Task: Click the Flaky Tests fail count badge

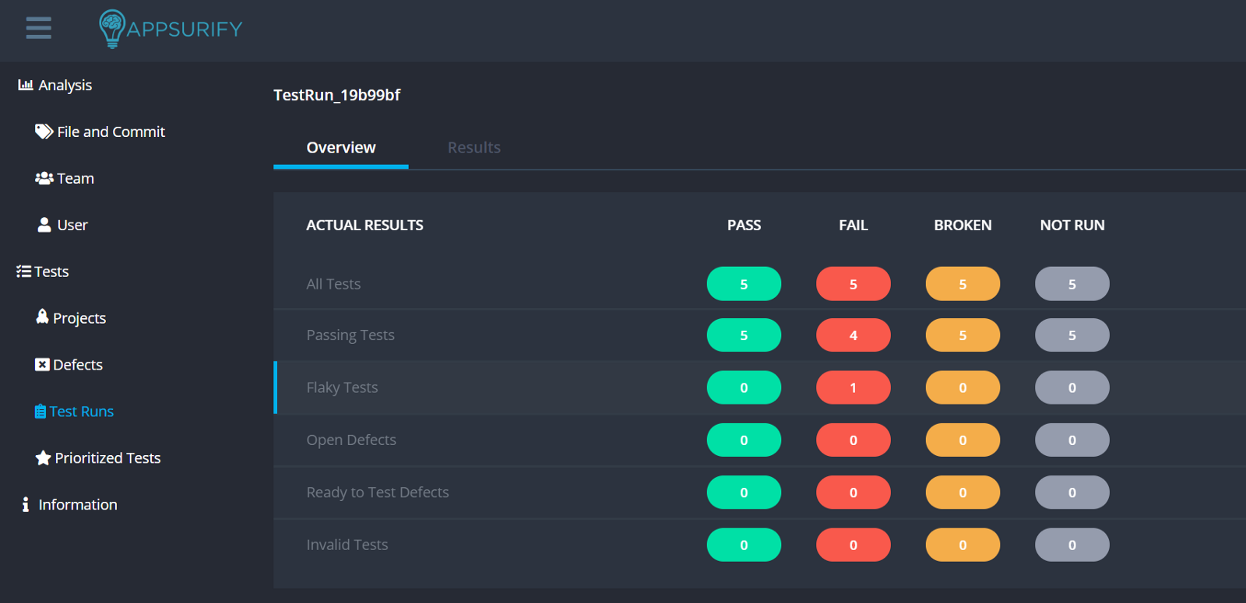Action: [853, 387]
